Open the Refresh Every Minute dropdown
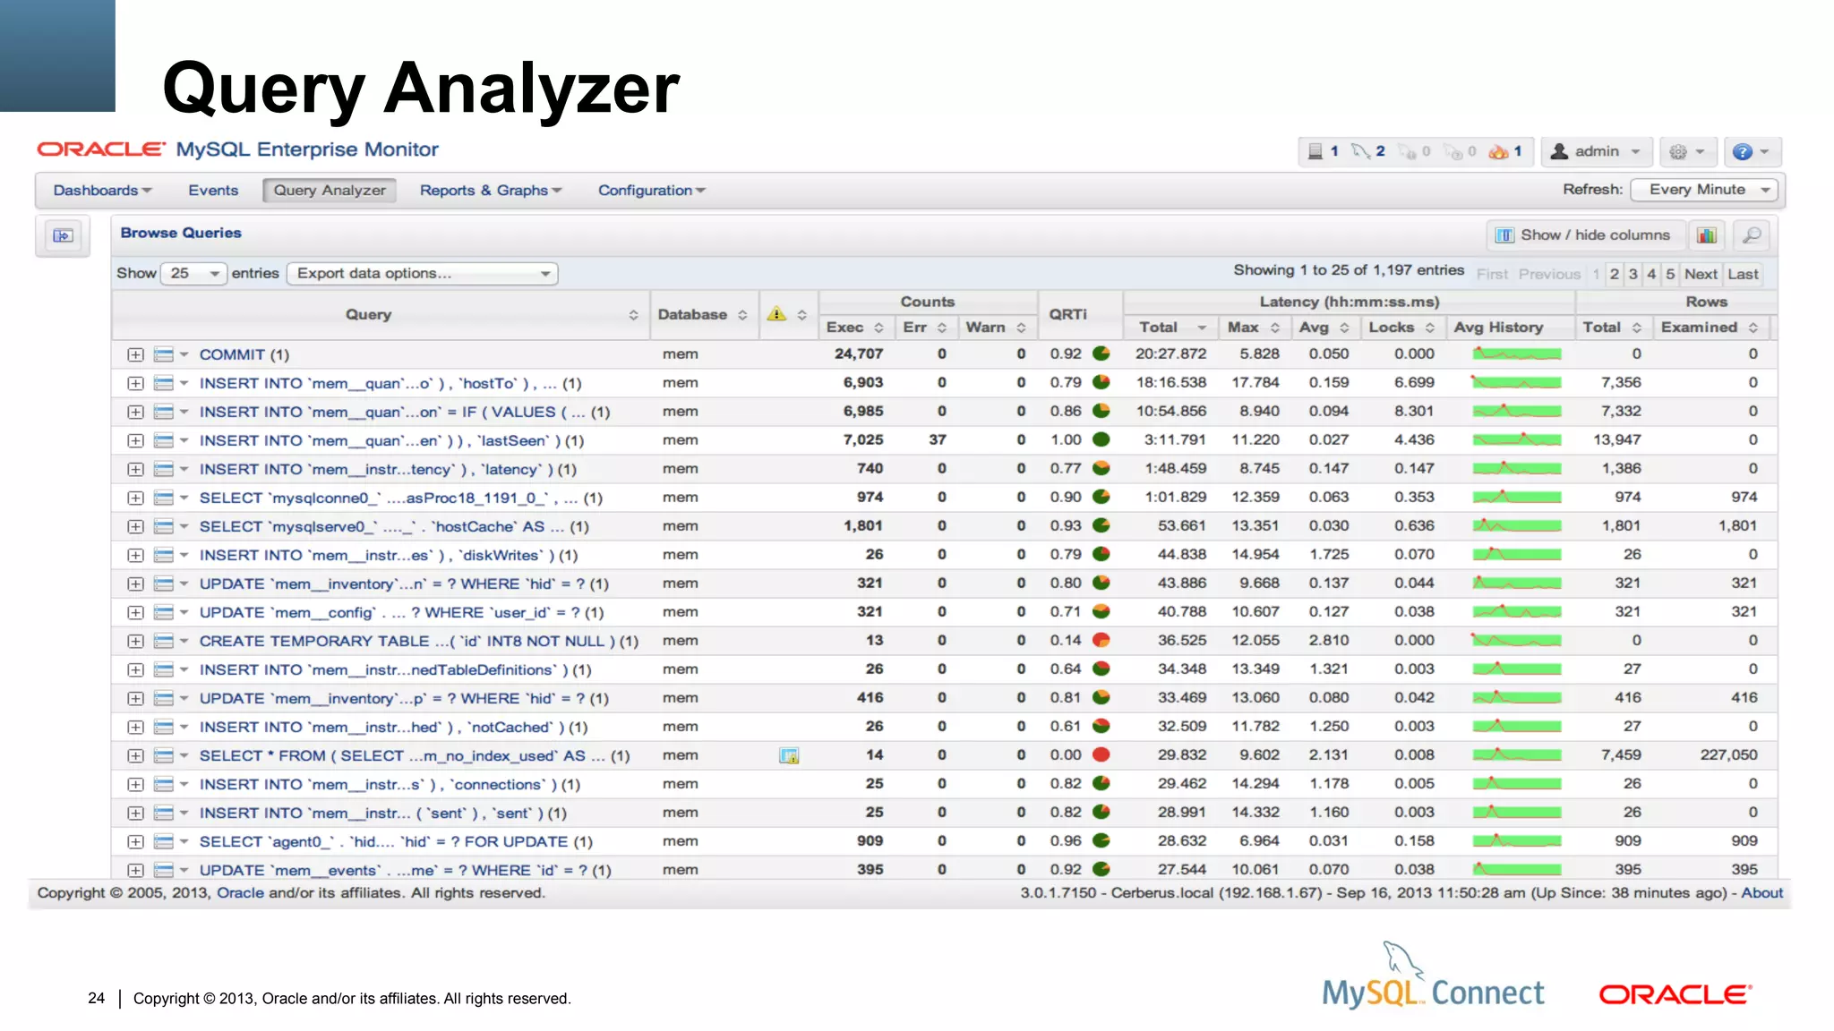This screenshot has width=1834, height=1031. coord(1706,190)
